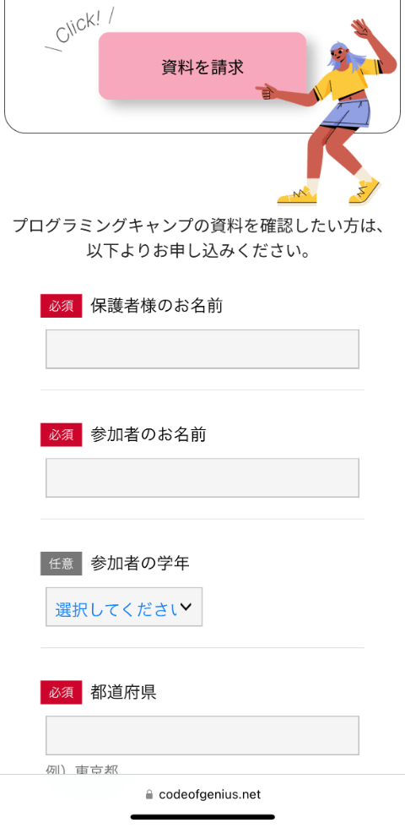
Task: Focus the 参加者のお名前 text field
Action: (202, 478)
